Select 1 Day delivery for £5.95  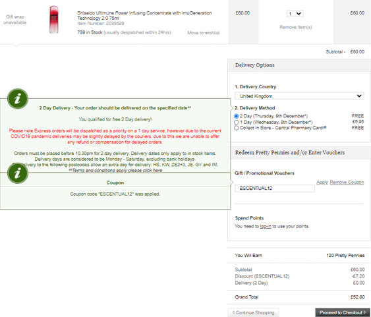coord(236,123)
